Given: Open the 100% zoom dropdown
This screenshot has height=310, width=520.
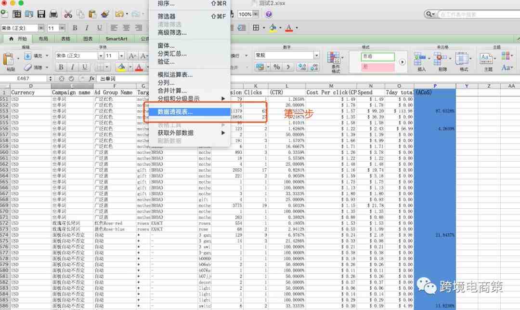Looking at the screenshot, I should (x=255, y=14).
